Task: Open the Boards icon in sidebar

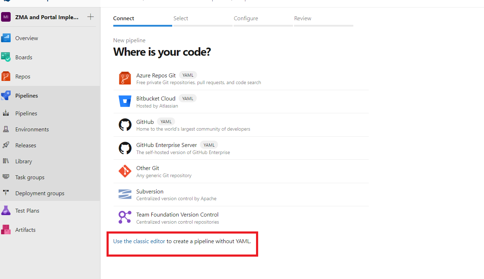Action: click(6, 57)
